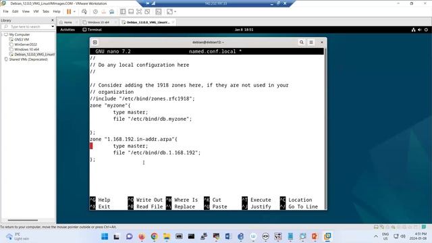Open the Tabs menu
432x243 pixels.
(x=46, y=11)
